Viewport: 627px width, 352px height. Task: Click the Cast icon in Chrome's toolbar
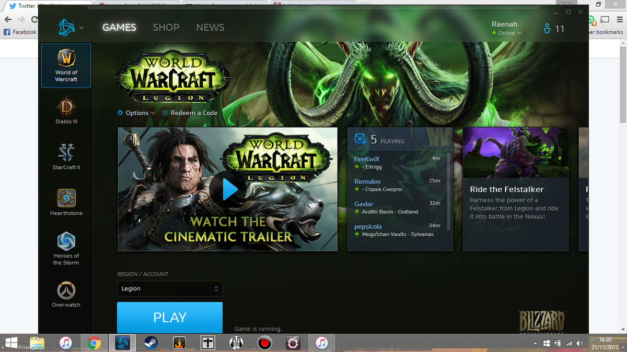[x=605, y=20]
